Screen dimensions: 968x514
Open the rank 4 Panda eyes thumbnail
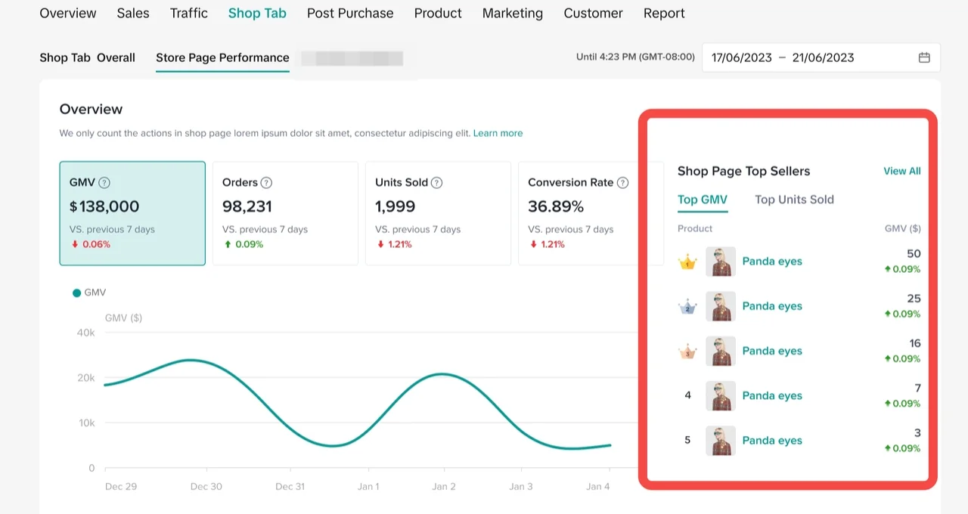tap(720, 395)
